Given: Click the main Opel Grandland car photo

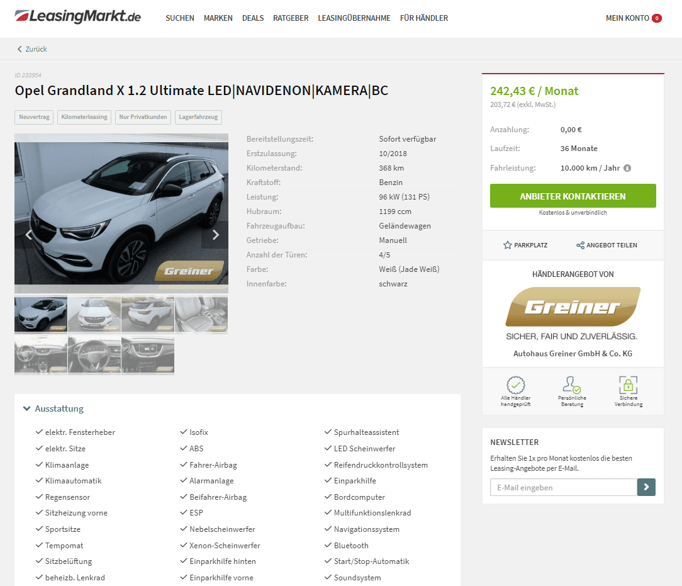Looking at the screenshot, I should tap(121, 213).
